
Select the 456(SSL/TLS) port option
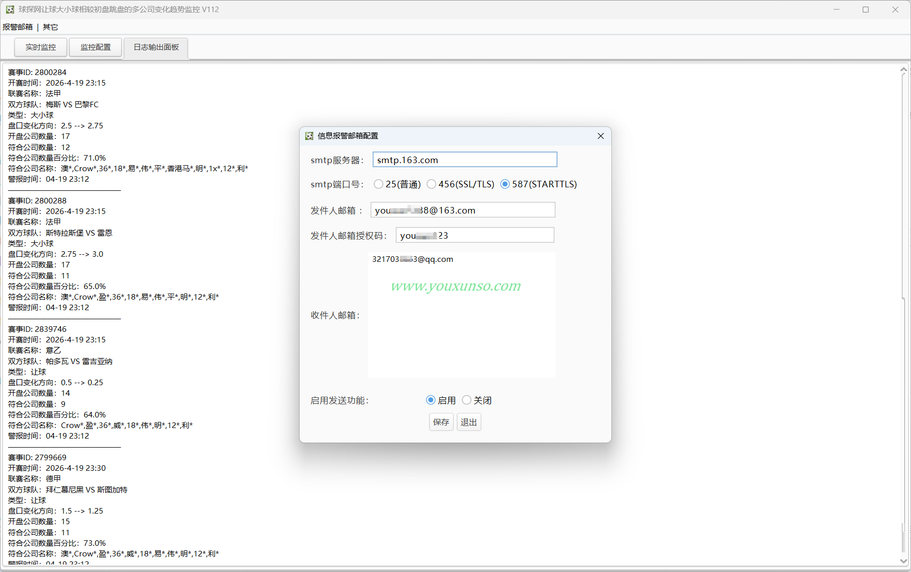click(431, 184)
